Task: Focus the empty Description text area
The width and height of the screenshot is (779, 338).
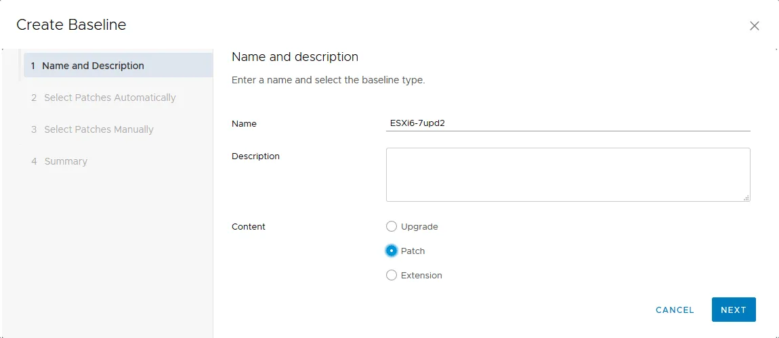Action: pos(568,174)
